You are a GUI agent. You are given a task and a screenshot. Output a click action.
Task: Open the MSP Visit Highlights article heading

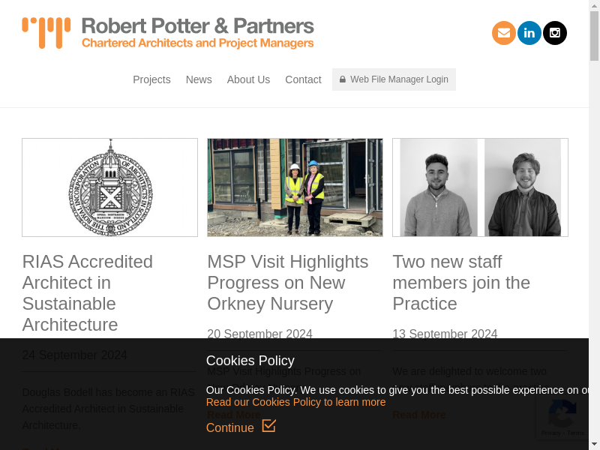[x=288, y=282]
